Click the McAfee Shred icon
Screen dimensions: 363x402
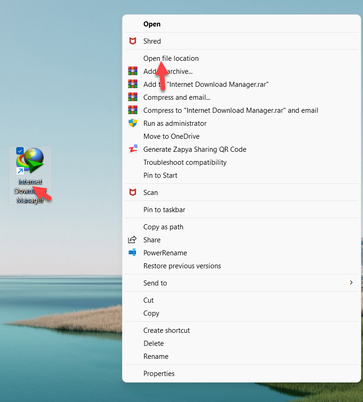tap(133, 41)
